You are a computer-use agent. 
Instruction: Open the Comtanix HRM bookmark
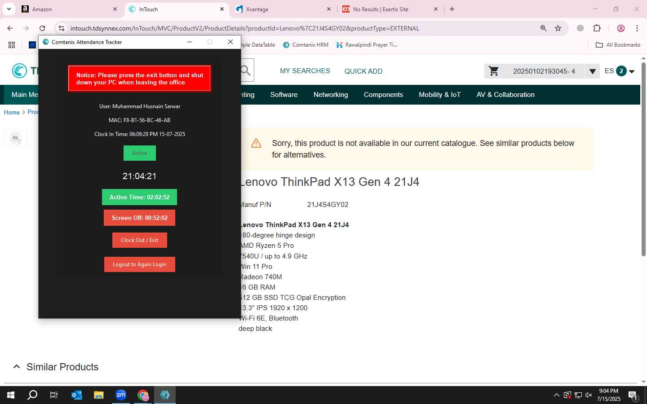306,45
